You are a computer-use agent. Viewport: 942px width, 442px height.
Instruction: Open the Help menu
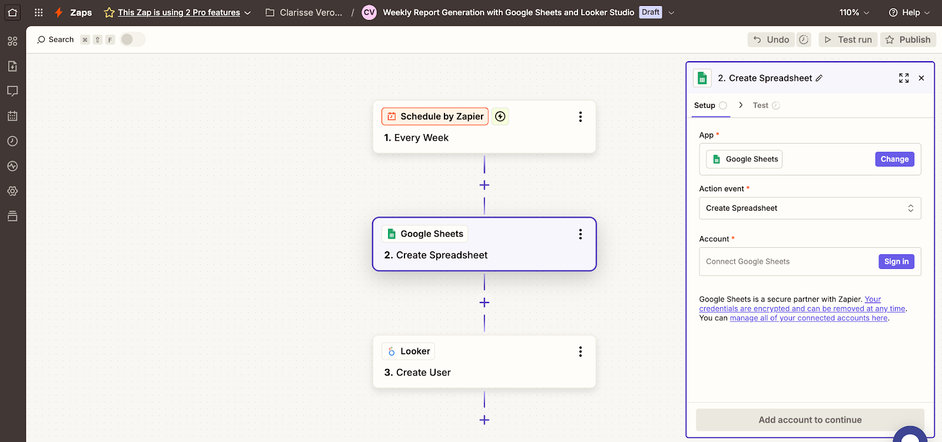(910, 12)
